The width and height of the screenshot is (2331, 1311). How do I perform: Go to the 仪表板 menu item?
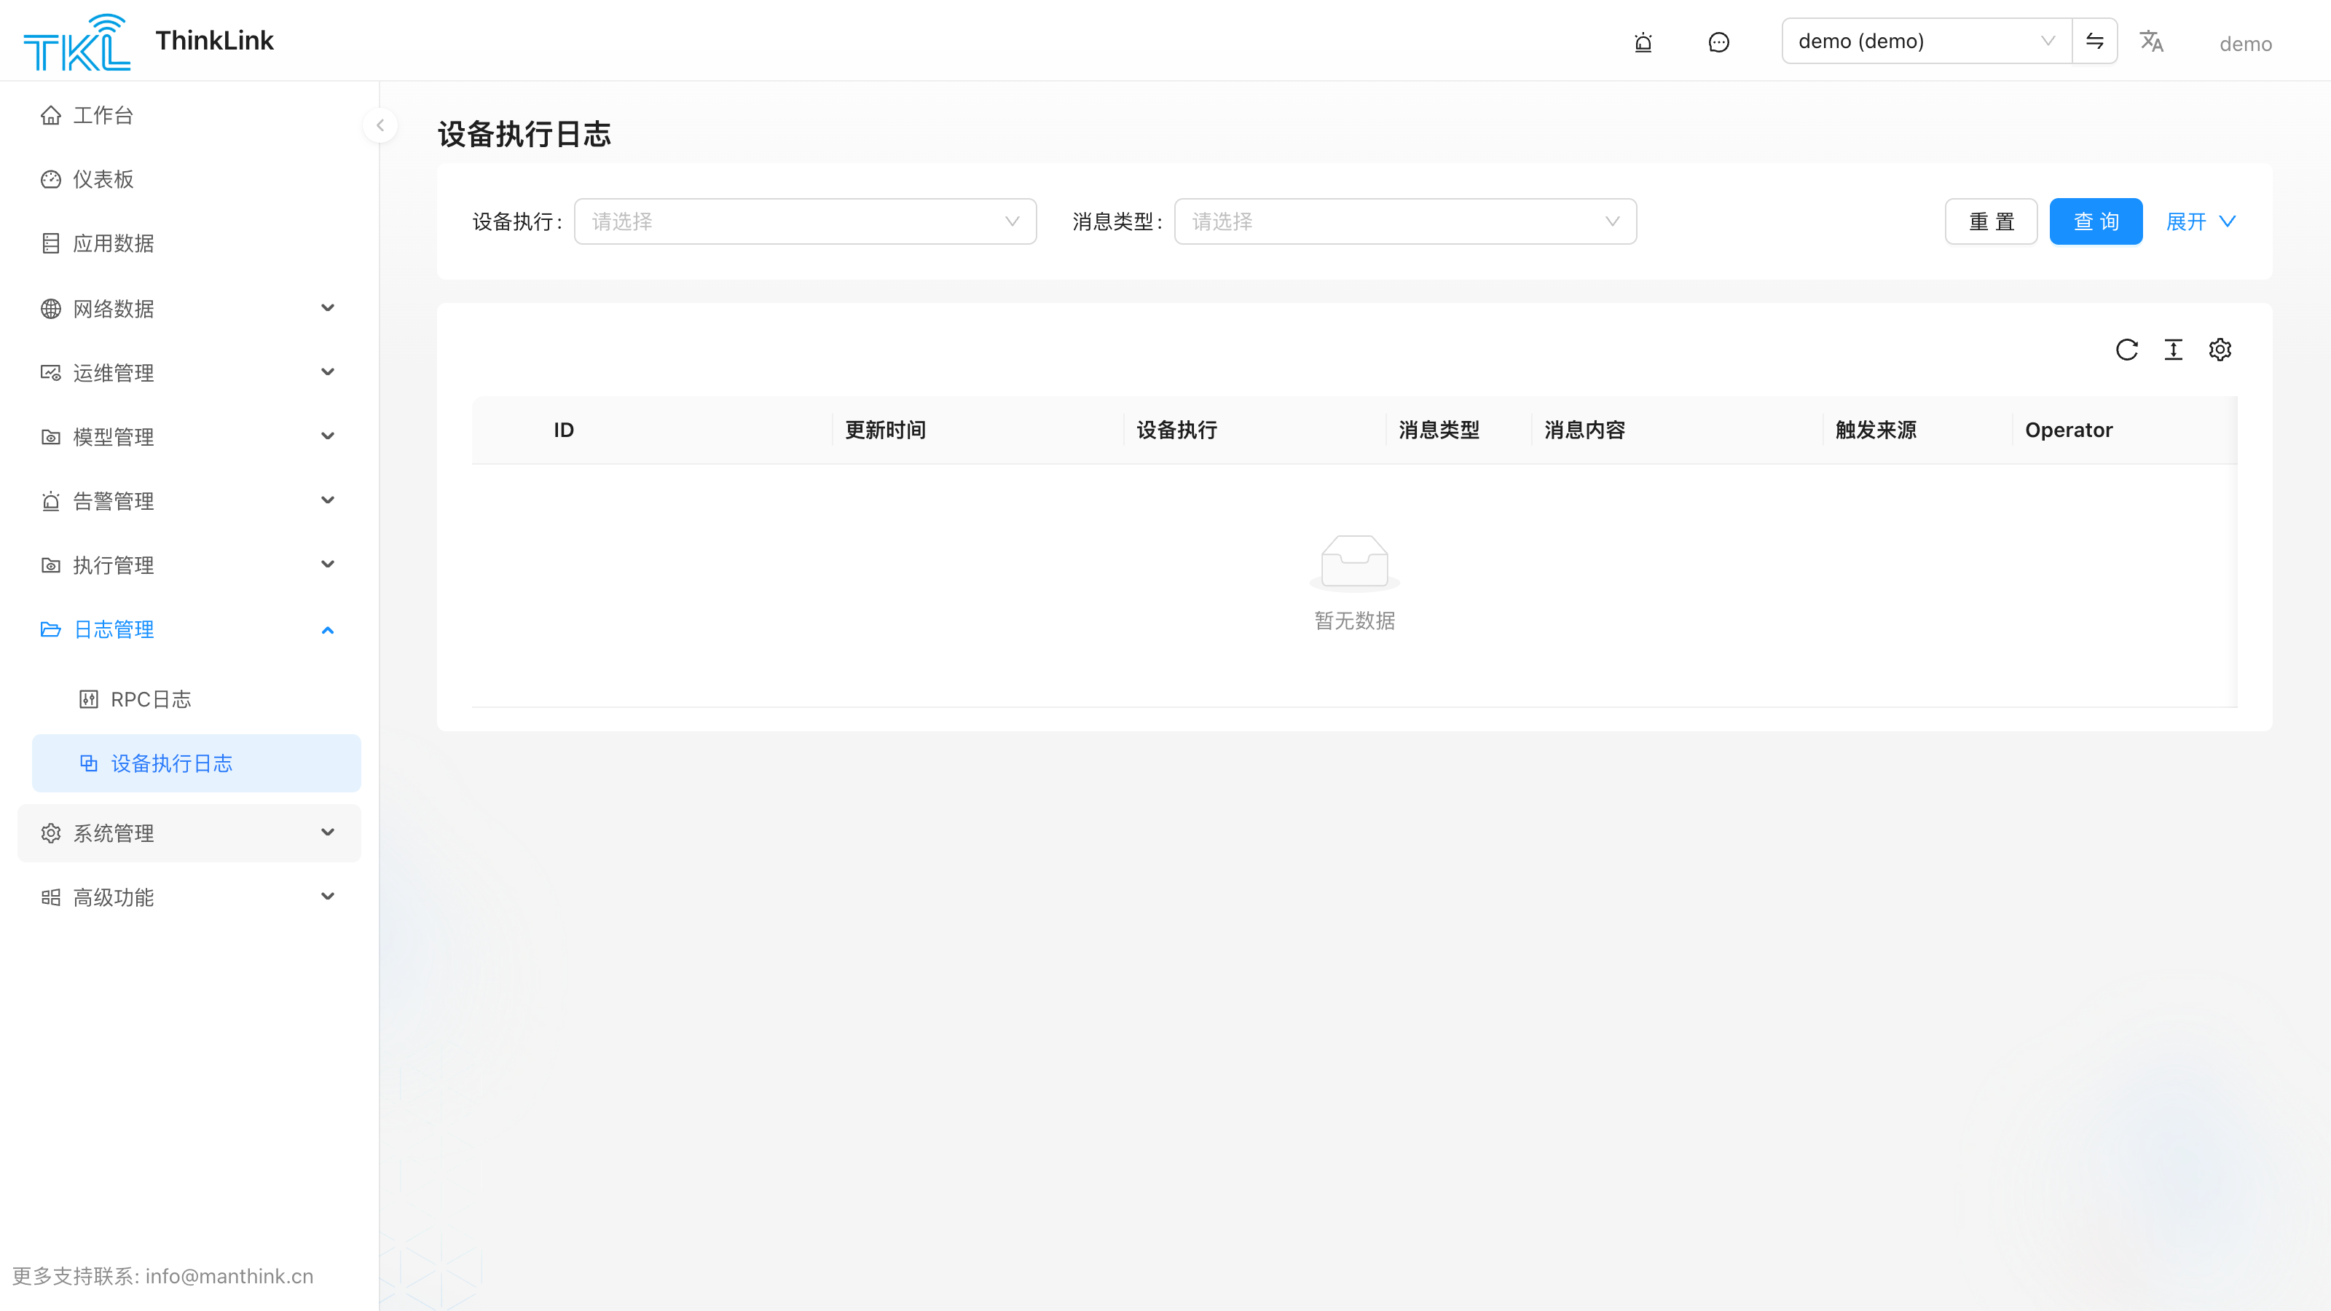pos(189,179)
